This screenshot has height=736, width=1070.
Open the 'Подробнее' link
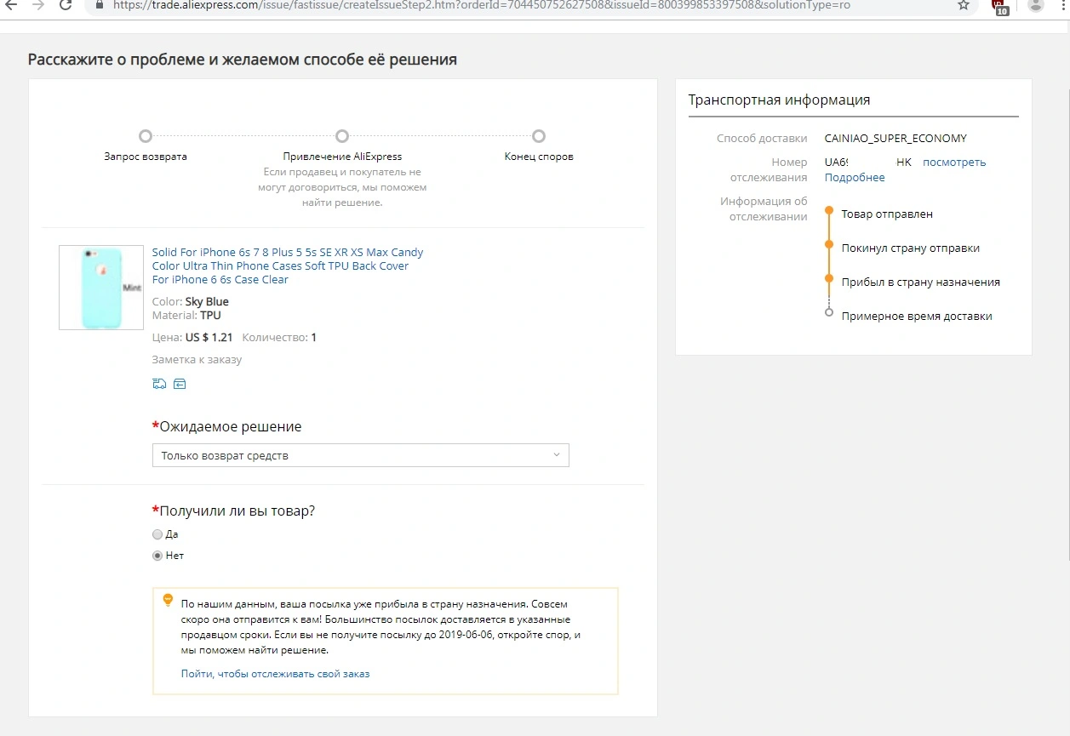point(855,178)
